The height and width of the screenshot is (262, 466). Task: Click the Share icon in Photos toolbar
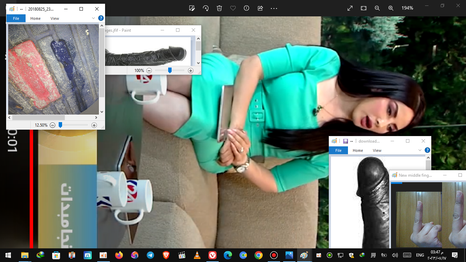point(260,8)
